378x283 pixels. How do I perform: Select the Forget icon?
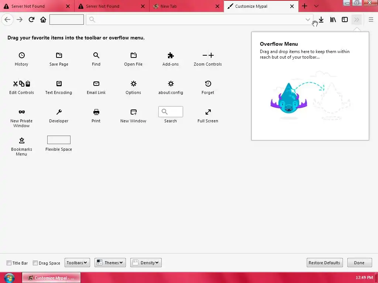click(x=208, y=84)
